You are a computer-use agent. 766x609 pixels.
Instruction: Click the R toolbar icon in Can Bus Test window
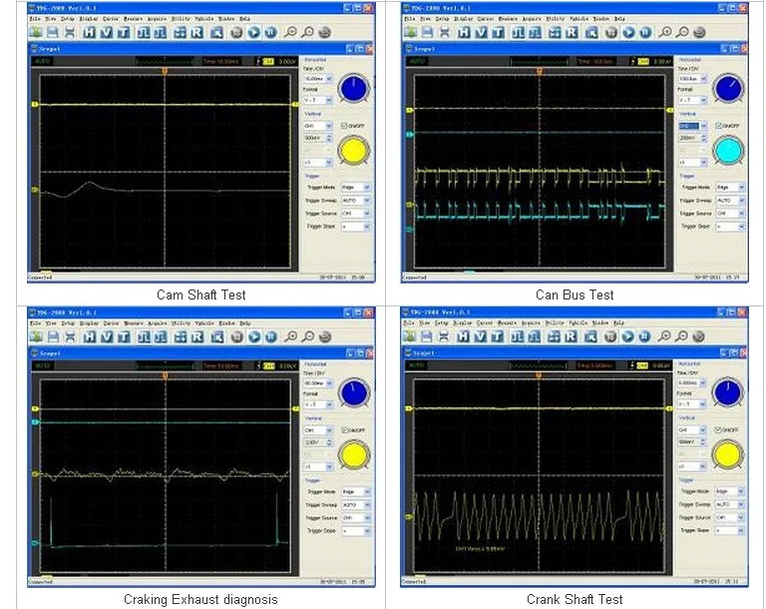tap(572, 32)
